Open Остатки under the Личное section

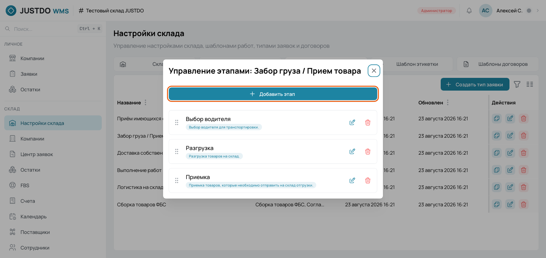pyautogui.click(x=53, y=90)
